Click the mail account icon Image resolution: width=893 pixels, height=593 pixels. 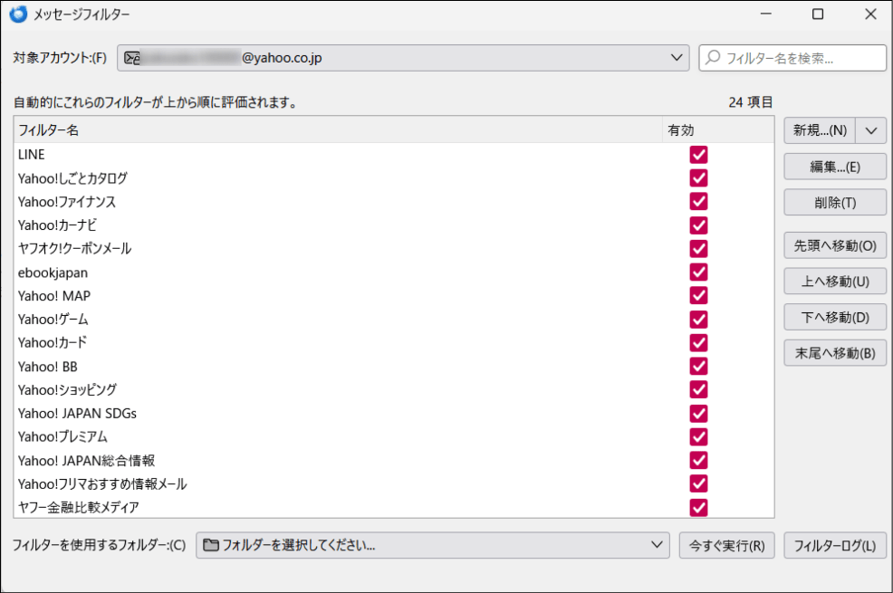click(x=132, y=58)
